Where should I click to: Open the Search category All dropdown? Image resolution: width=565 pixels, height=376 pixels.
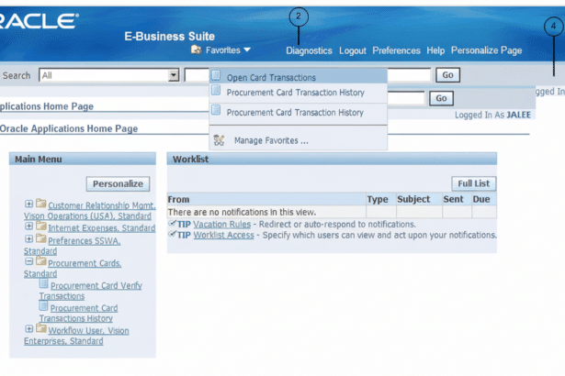pos(108,75)
